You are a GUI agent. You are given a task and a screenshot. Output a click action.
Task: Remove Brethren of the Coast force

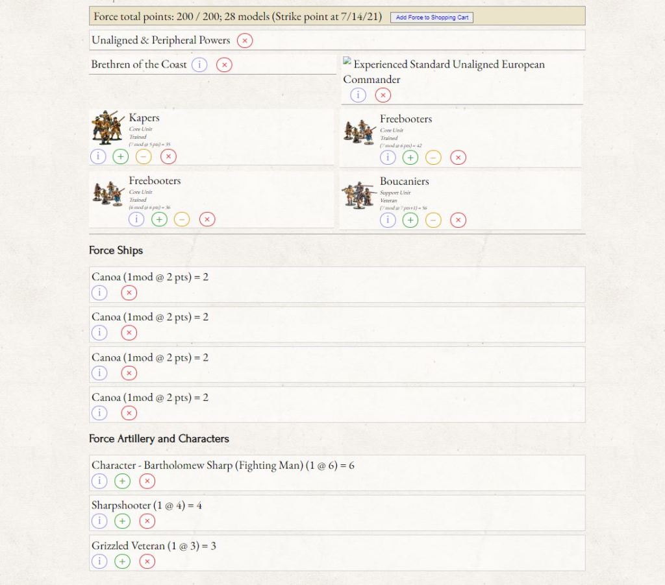pyautogui.click(x=224, y=65)
